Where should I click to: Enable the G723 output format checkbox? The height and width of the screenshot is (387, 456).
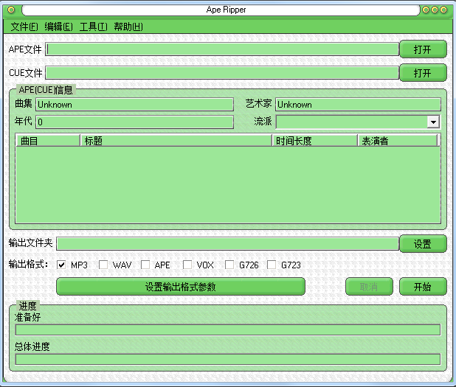(x=272, y=265)
